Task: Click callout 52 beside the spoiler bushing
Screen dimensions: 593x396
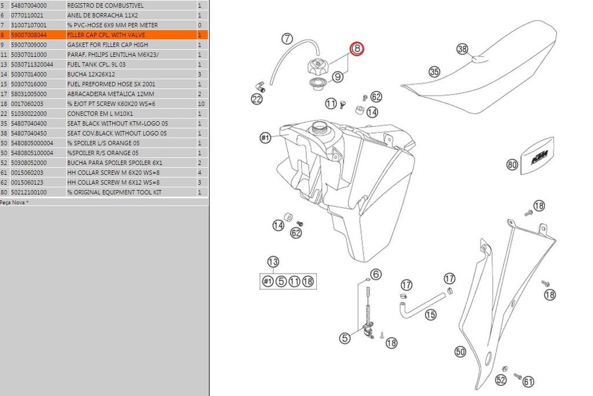Action: click(x=501, y=380)
